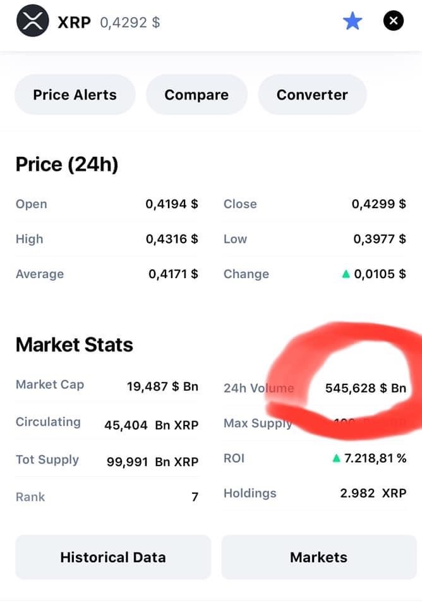This screenshot has width=422, height=607.
Task: Select the Market Cap value
Action: pyautogui.click(x=162, y=386)
